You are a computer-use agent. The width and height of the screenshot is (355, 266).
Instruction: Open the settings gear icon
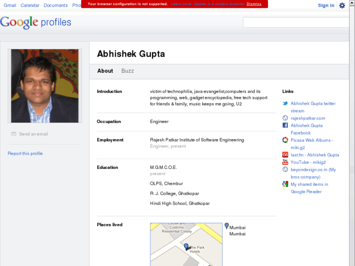coord(342,5)
